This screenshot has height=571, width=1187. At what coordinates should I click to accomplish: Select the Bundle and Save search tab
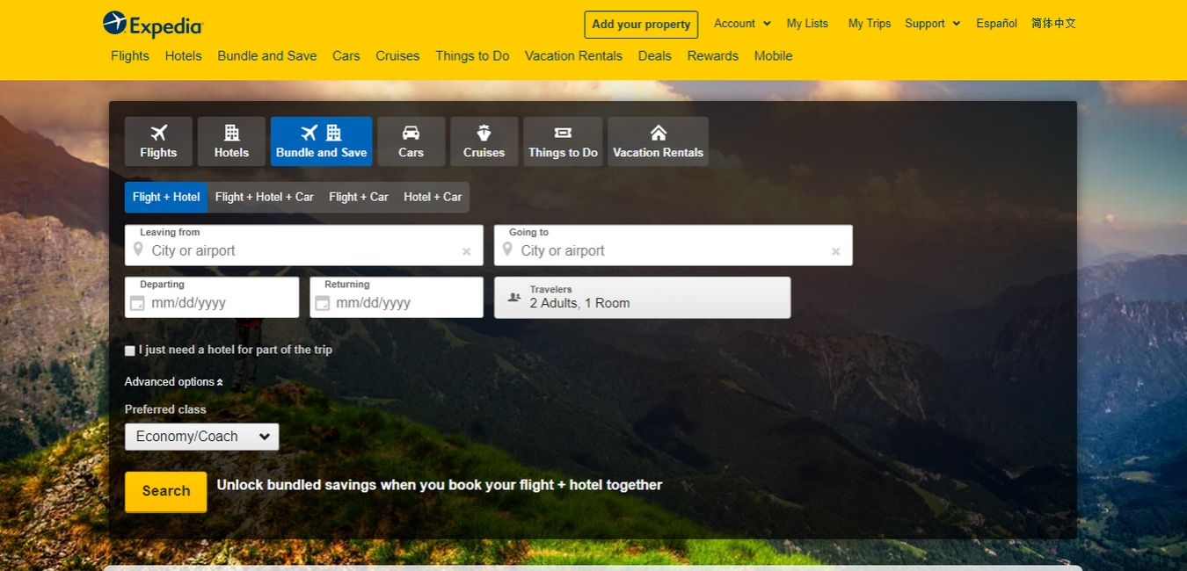pyautogui.click(x=321, y=141)
